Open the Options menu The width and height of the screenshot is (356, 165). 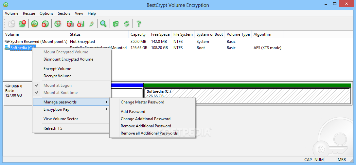[46, 13]
